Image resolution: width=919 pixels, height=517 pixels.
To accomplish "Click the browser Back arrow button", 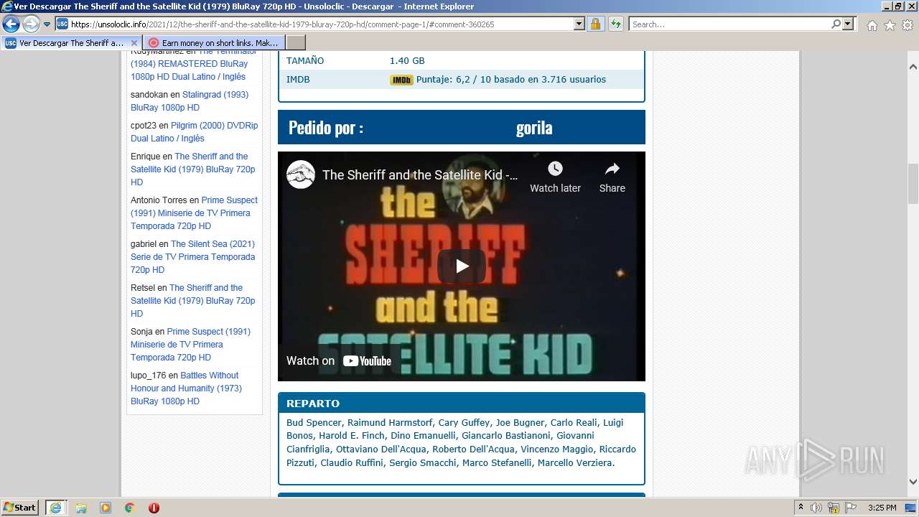I will tap(11, 24).
